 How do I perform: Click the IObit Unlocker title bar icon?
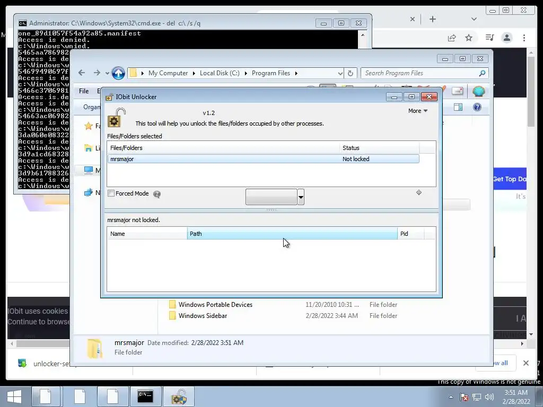click(x=109, y=97)
